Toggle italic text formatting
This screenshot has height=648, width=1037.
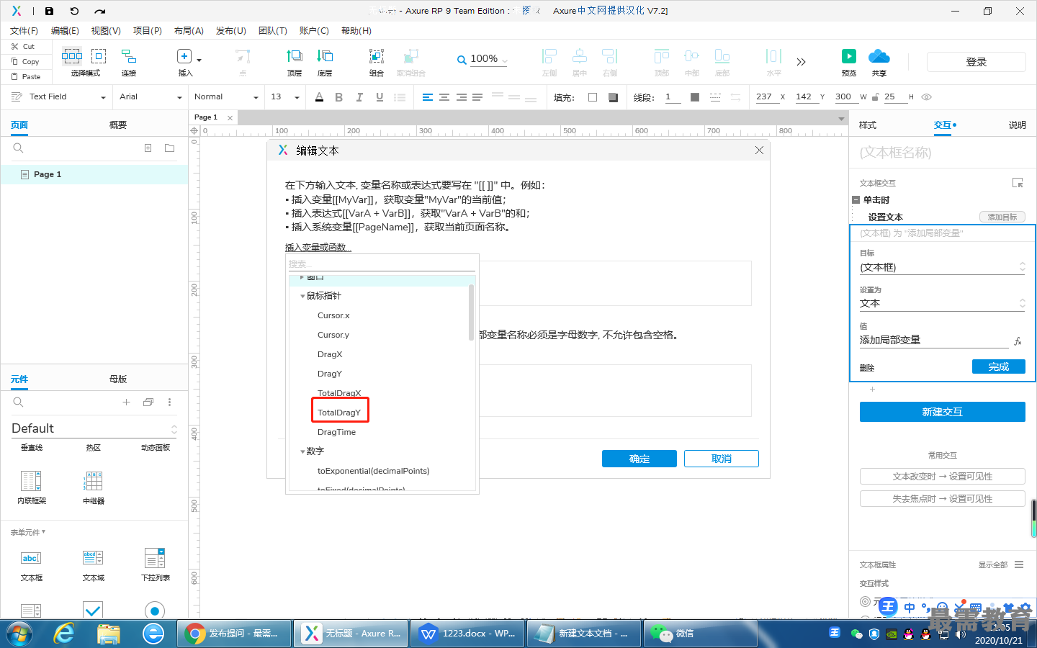coord(359,97)
